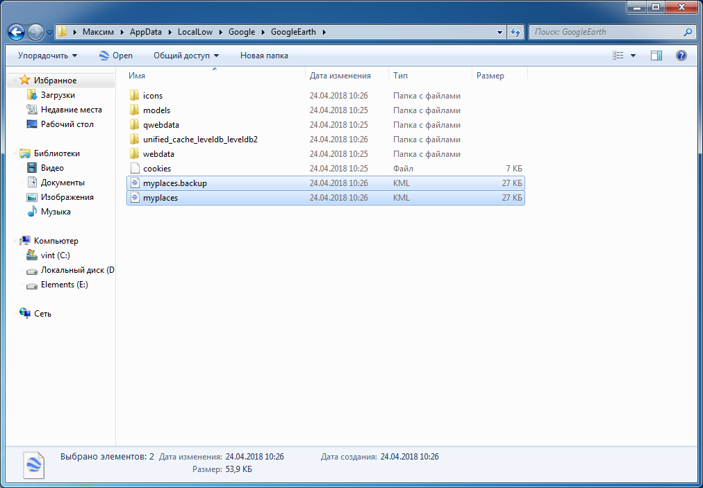The image size is (703, 488).
Task: Select Загрузки in the navigation pane
Action: (x=58, y=95)
